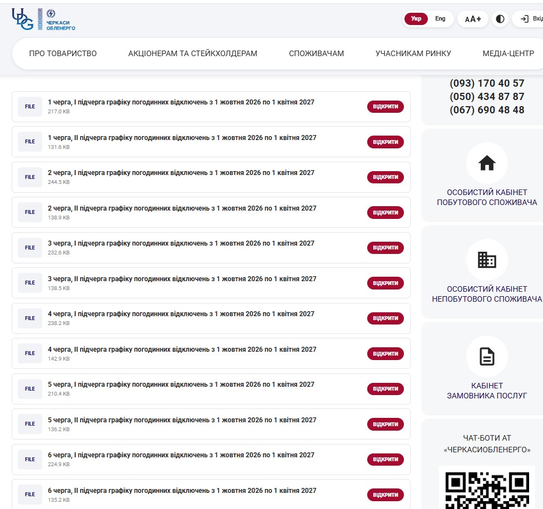Image resolution: width=543 pixels, height=509 pixels.
Task: Click the Cherkasyoblenergo logo
Action: [43, 19]
